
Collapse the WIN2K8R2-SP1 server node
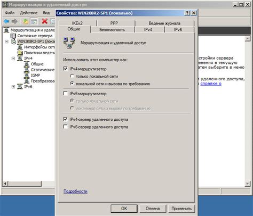[6, 41]
